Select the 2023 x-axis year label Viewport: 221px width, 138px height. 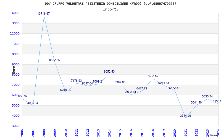pos(207,133)
